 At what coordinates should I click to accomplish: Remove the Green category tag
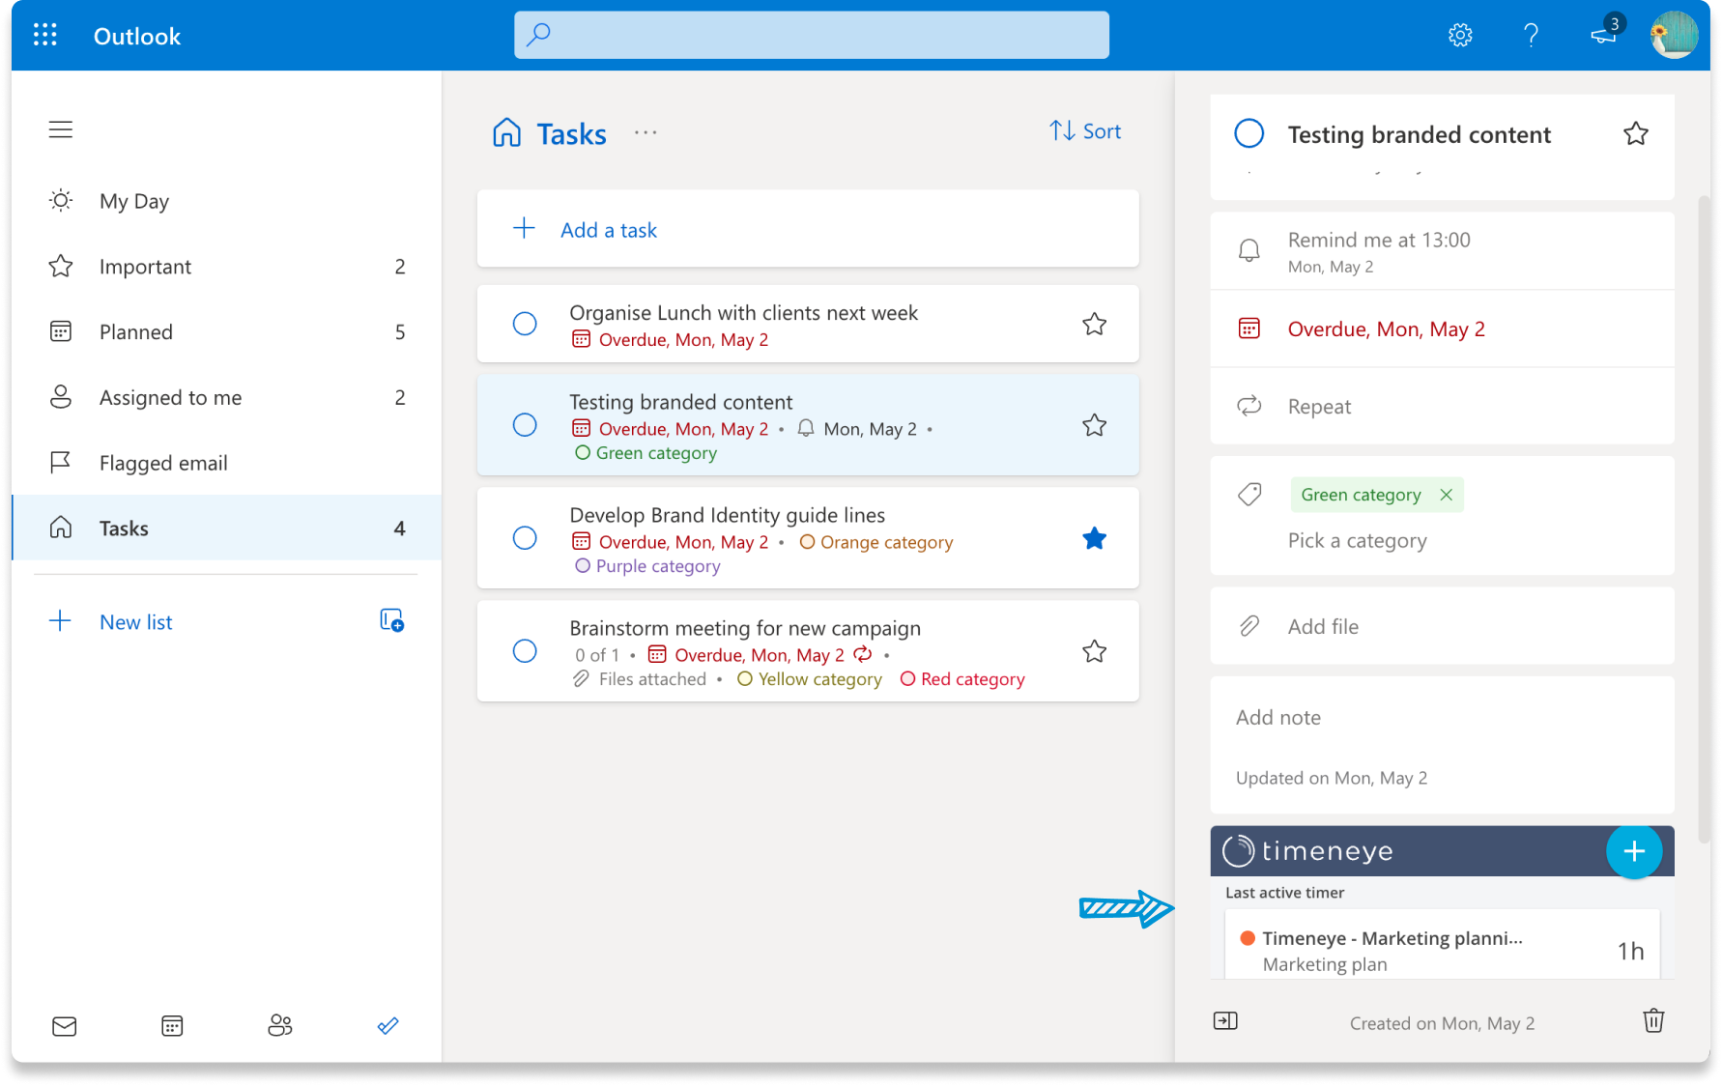click(1446, 495)
